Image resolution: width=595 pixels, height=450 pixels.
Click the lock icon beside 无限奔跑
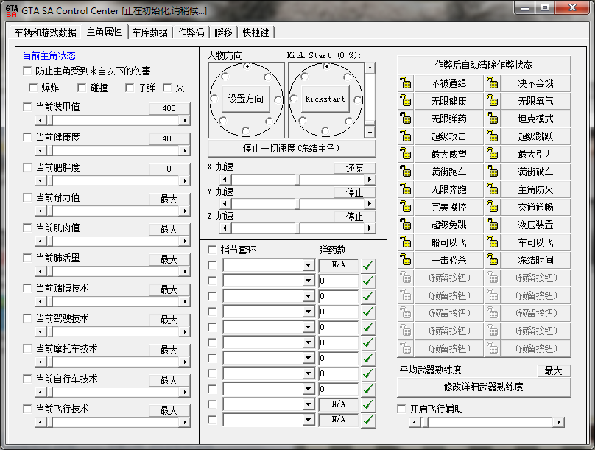coord(406,189)
